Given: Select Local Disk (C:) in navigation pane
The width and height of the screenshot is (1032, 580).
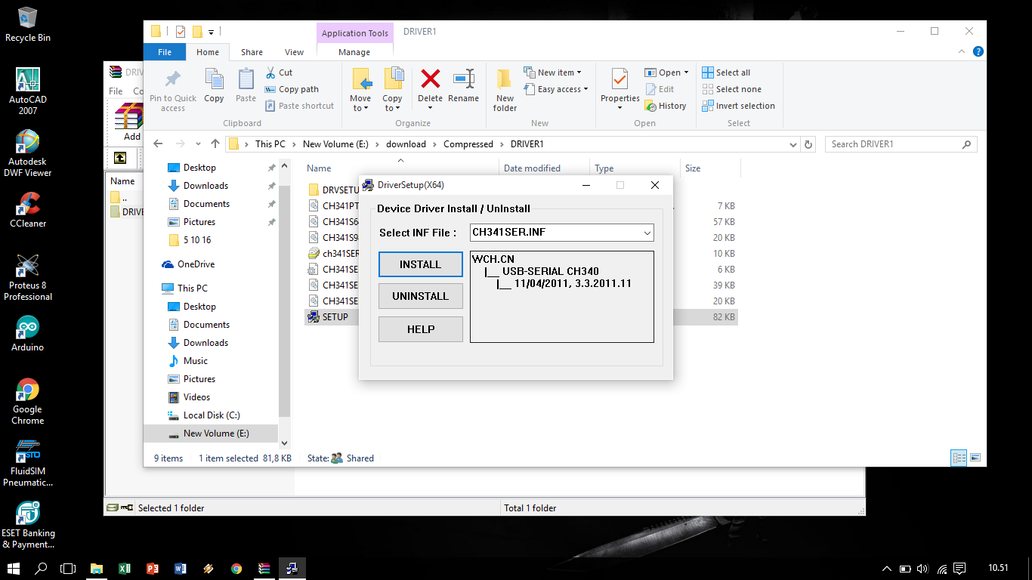Looking at the screenshot, I should [211, 415].
